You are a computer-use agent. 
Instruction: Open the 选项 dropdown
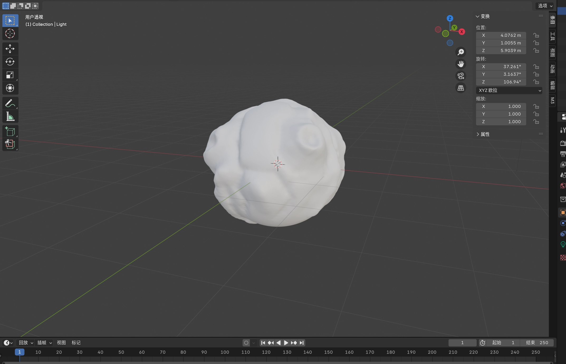(545, 6)
